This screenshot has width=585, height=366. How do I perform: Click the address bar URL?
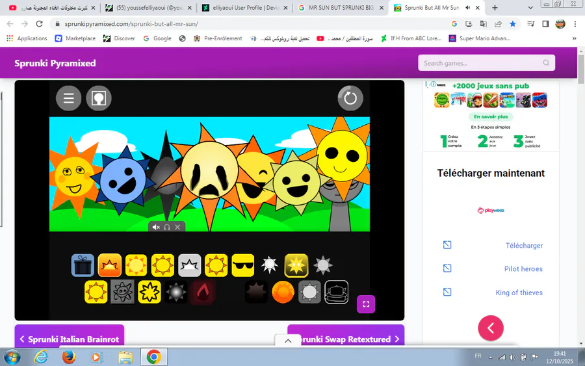point(131,24)
